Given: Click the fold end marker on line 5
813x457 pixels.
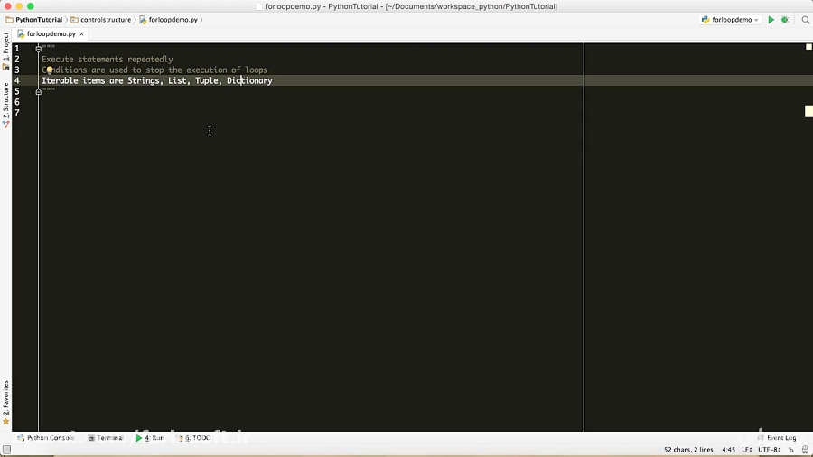Looking at the screenshot, I should click(x=39, y=91).
